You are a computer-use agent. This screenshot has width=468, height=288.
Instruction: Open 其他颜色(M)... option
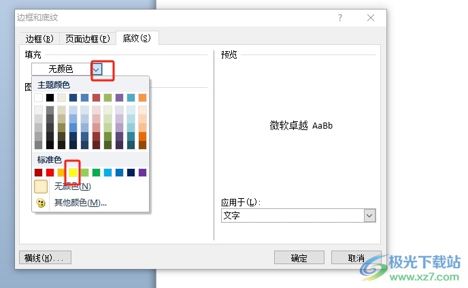[80, 203]
